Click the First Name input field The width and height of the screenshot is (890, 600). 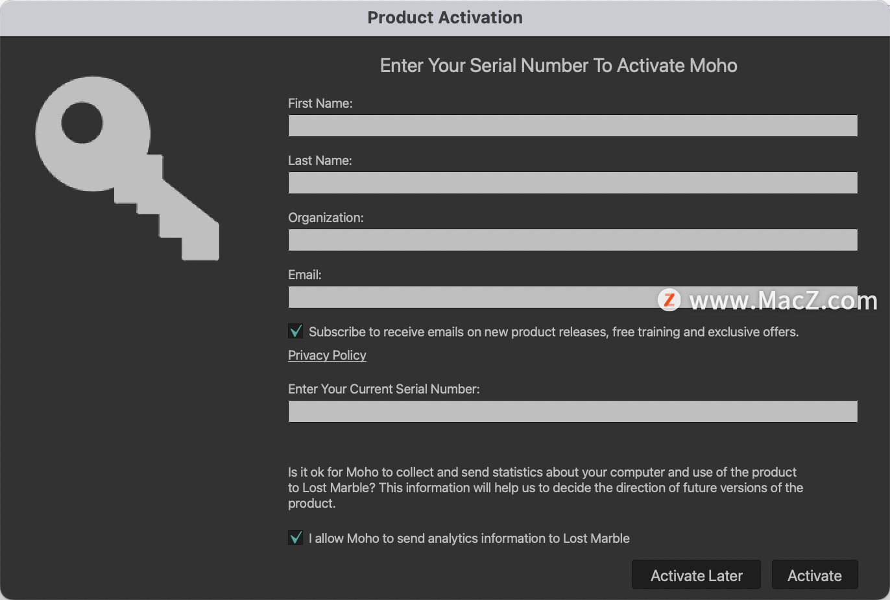point(573,125)
